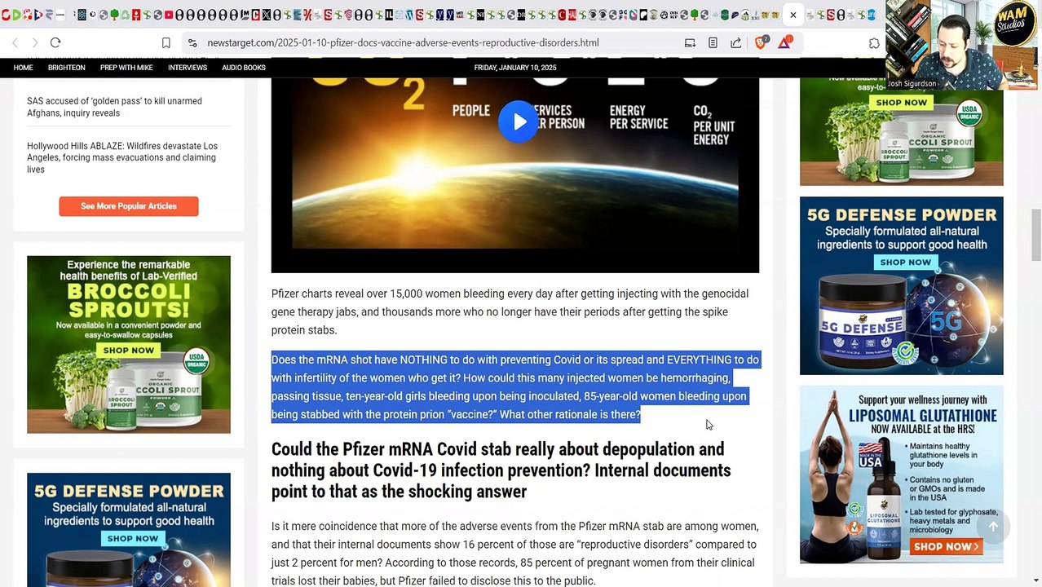Open the Brave Rewards triangle icon
1042x587 pixels.
click(x=784, y=42)
